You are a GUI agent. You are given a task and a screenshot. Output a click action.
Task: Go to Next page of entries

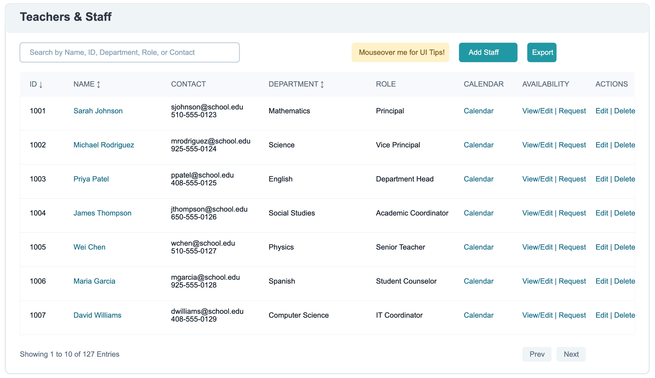point(571,354)
